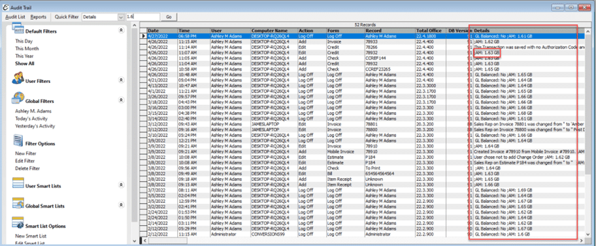Click the Global Filters globe icon
Viewport: 596px width, 246px height.
(18, 98)
